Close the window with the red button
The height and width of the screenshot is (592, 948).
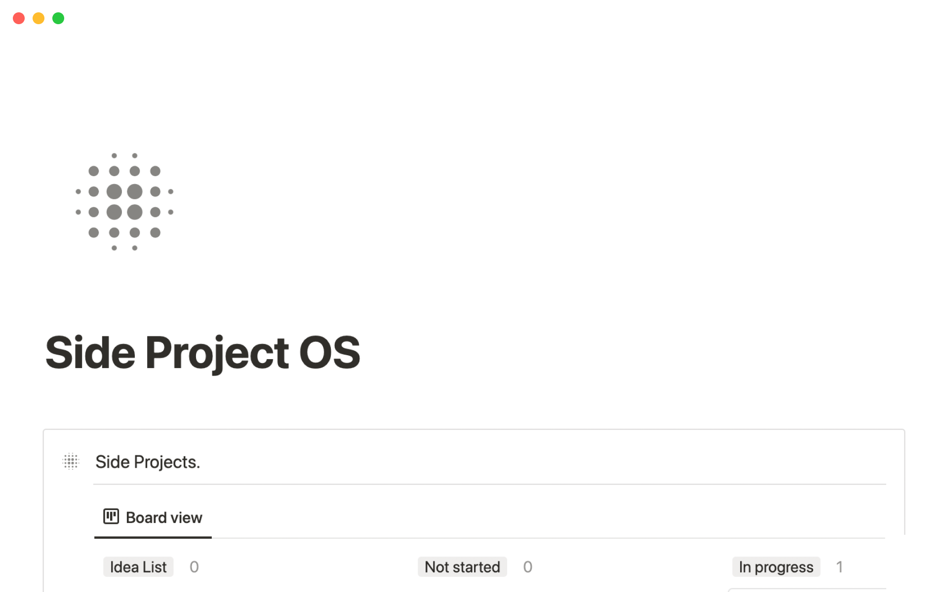point(19,18)
